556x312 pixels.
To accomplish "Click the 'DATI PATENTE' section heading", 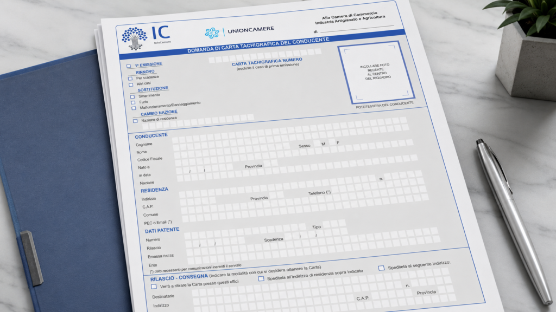I will click(162, 230).
